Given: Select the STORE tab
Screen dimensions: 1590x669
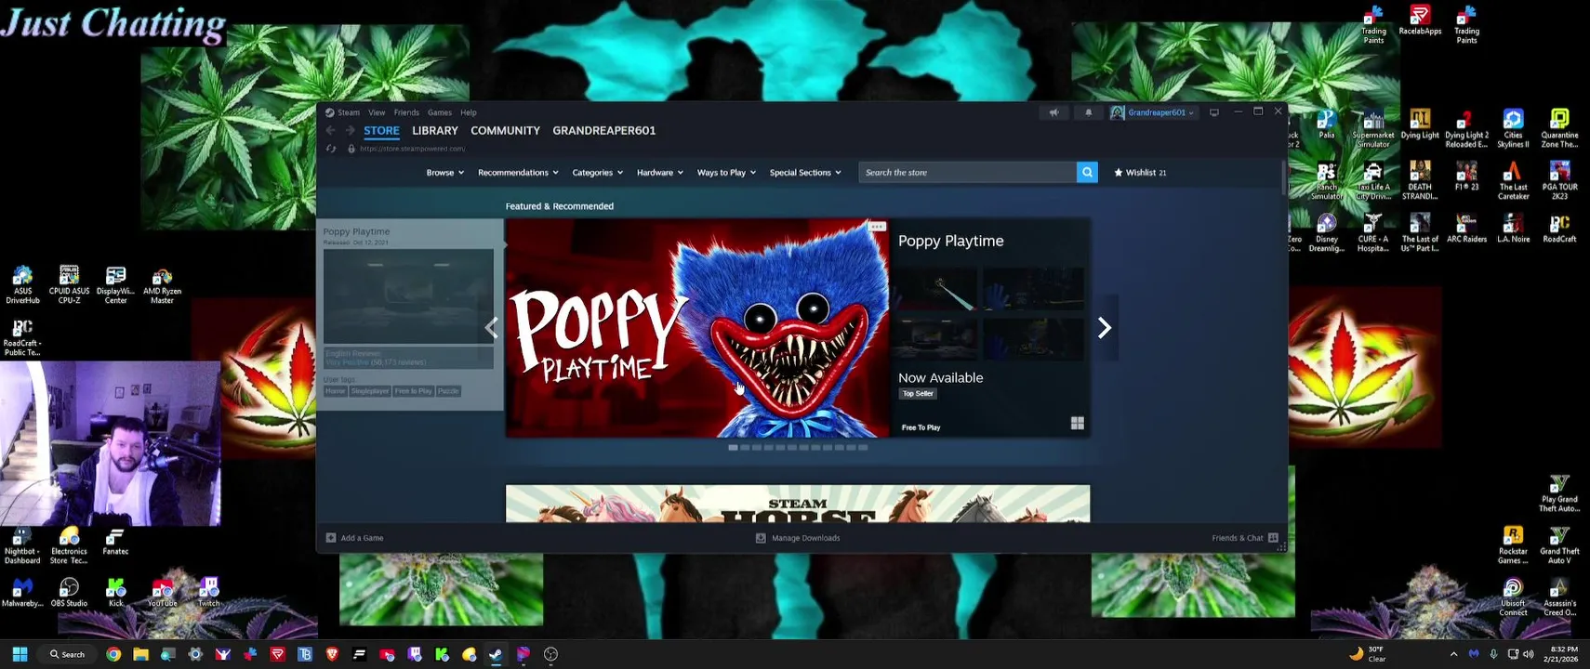Looking at the screenshot, I should pyautogui.click(x=381, y=131).
